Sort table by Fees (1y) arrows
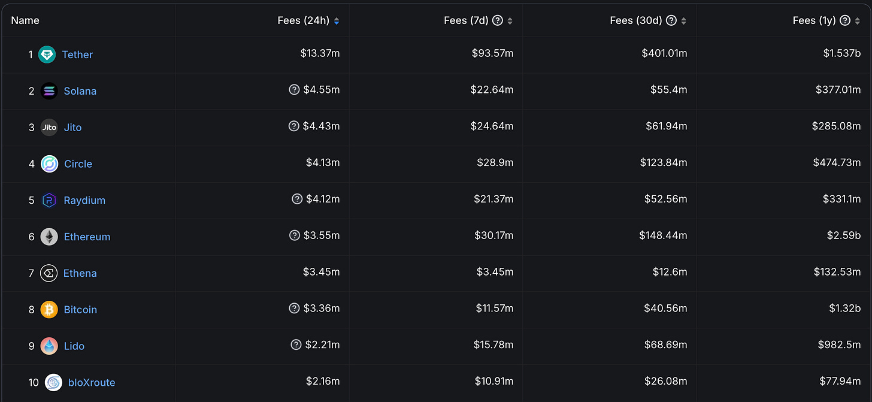This screenshot has height=402, width=872. click(857, 21)
